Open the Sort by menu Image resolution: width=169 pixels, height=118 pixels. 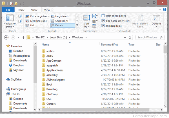[87, 21]
